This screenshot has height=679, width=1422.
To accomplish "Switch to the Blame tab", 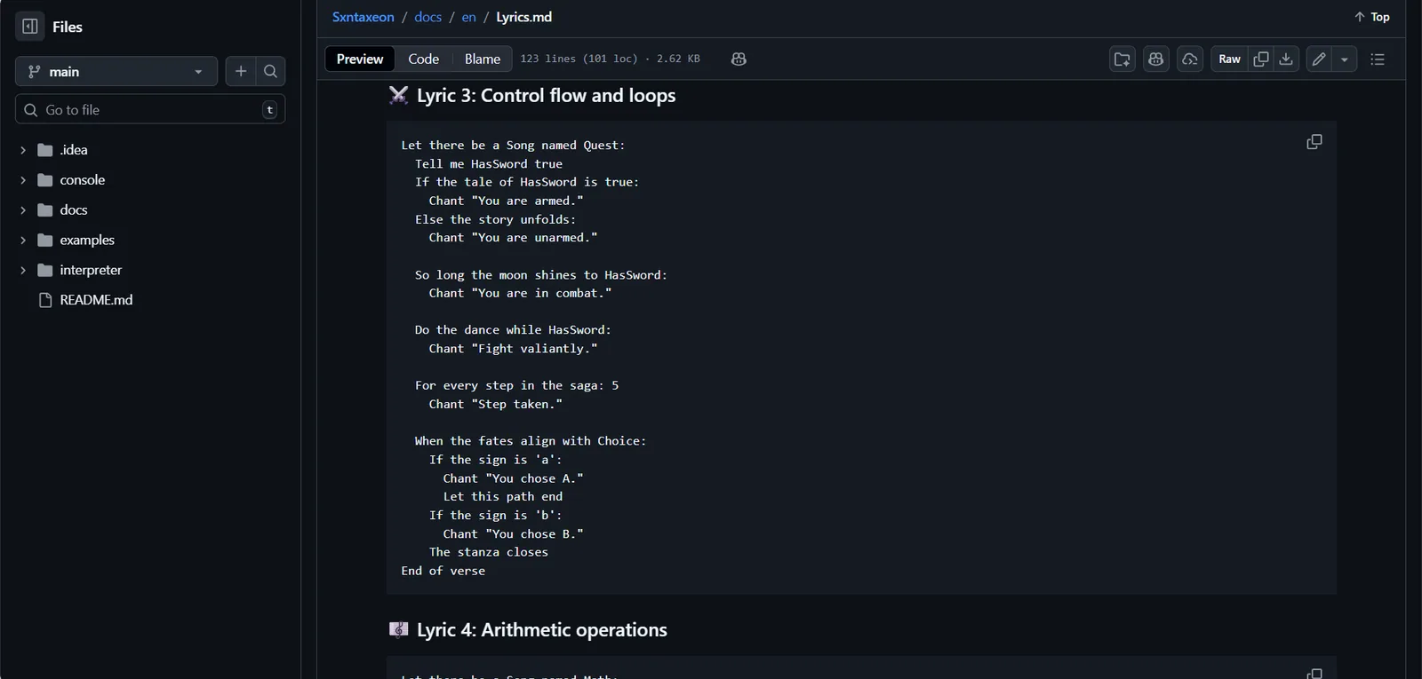I will 483,59.
